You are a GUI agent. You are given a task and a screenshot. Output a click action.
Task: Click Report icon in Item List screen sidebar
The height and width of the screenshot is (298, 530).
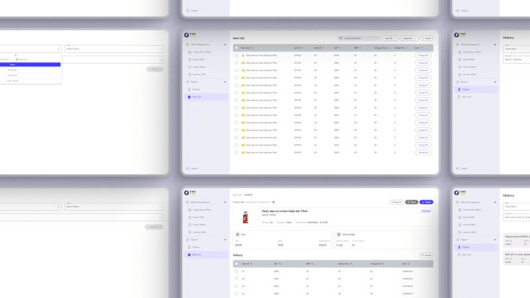tap(187, 81)
